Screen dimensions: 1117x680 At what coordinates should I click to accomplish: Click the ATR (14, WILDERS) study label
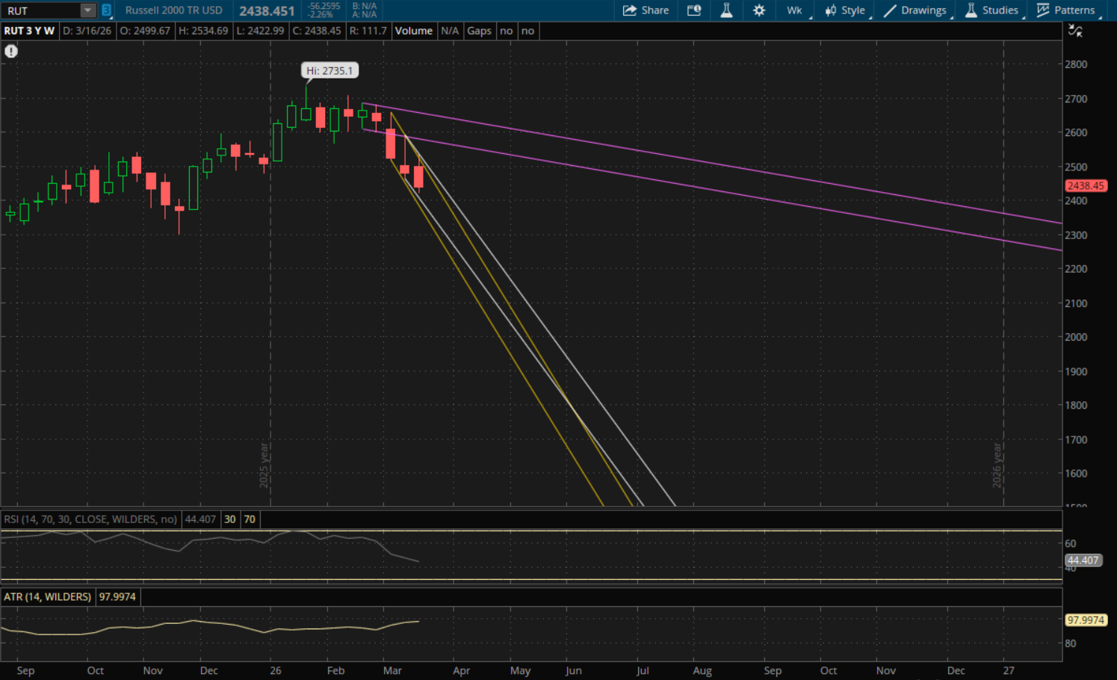pyautogui.click(x=47, y=597)
